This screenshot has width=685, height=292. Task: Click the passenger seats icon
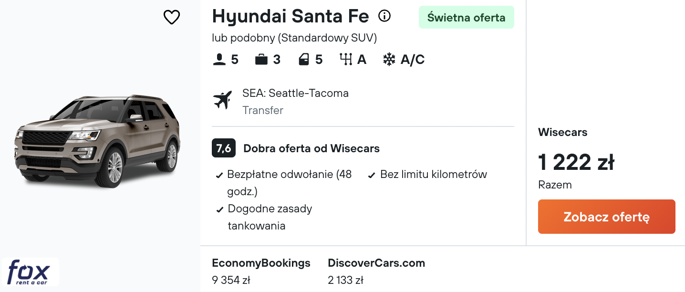[x=219, y=60]
